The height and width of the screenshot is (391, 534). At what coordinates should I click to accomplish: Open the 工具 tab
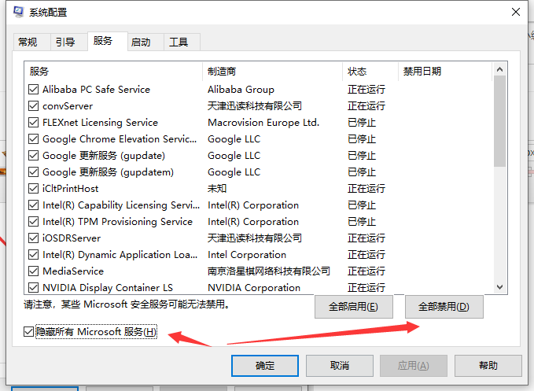(179, 42)
